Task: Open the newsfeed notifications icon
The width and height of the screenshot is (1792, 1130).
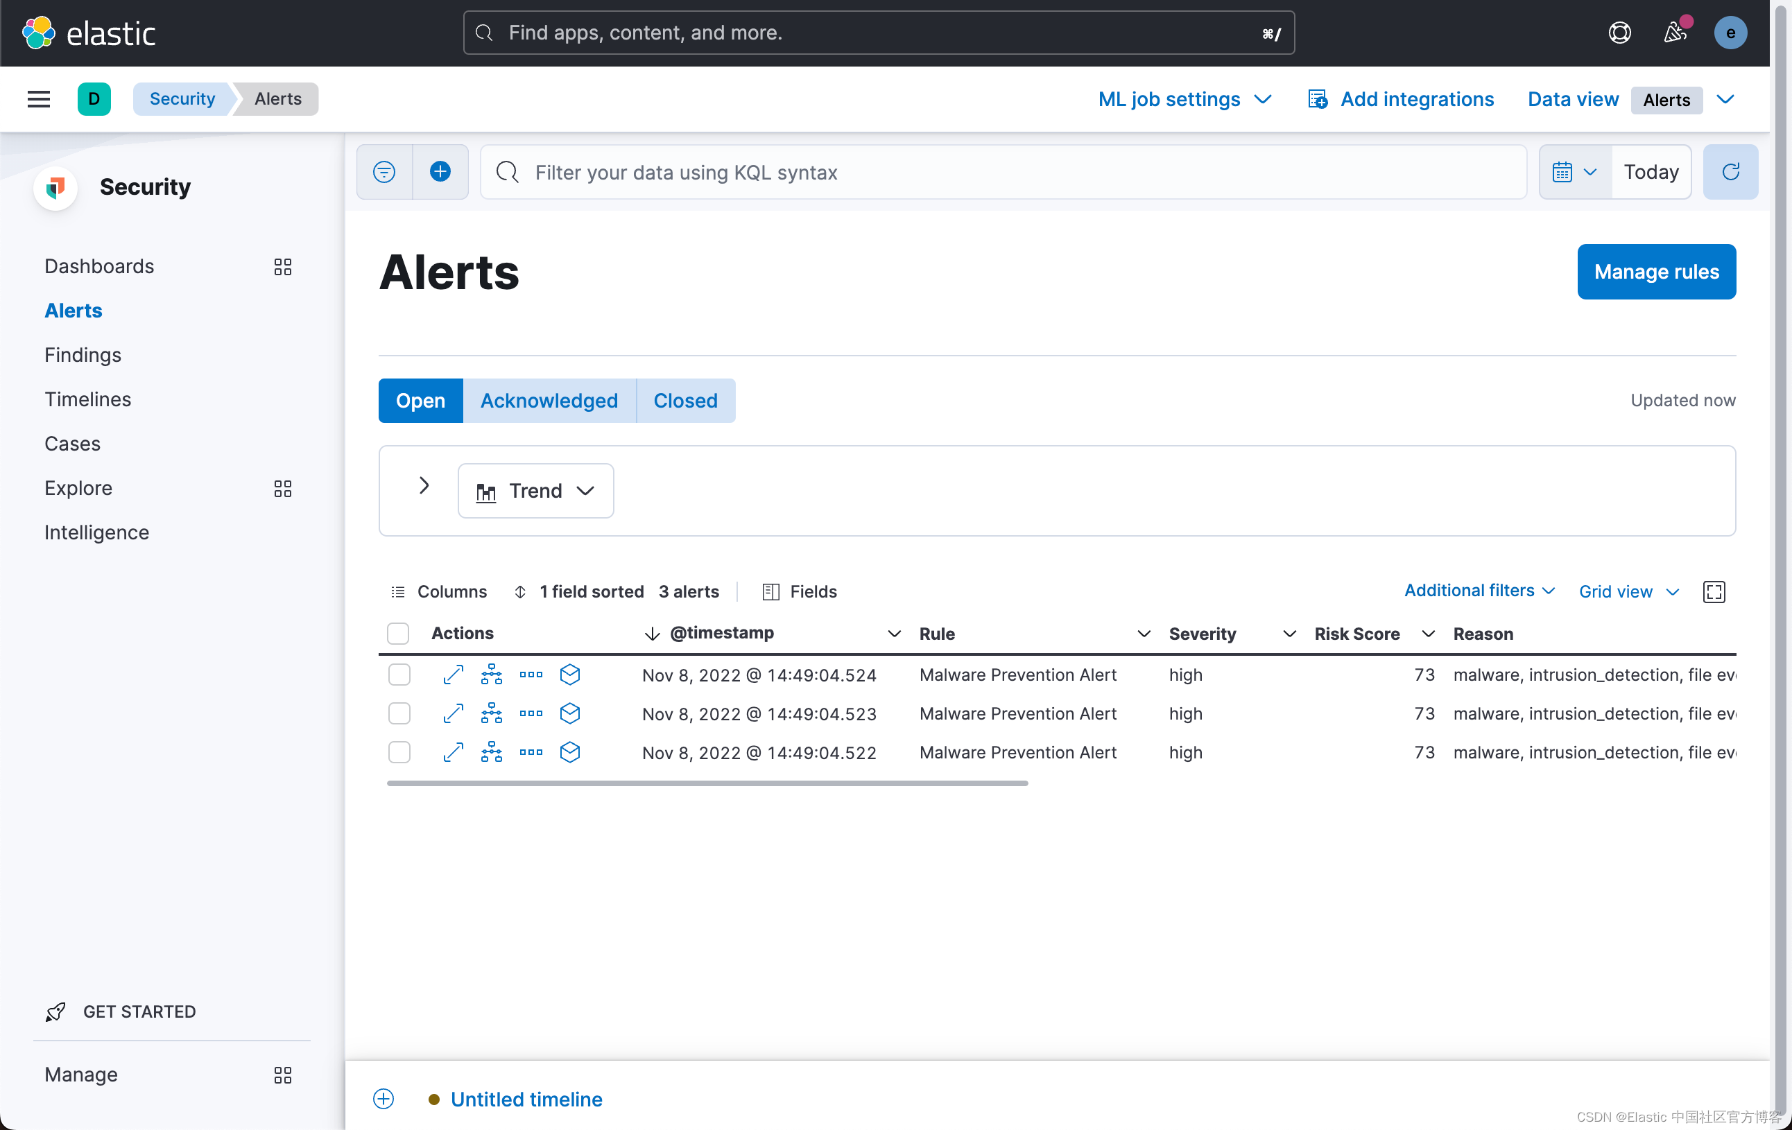Action: (x=1675, y=33)
